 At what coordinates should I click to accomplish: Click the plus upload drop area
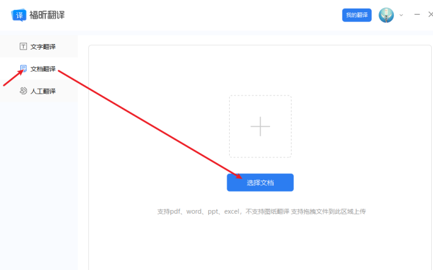click(x=260, y=127)
